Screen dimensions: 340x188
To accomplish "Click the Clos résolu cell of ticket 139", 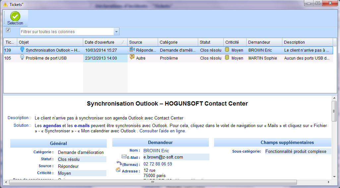I will [x=210, y=50].
